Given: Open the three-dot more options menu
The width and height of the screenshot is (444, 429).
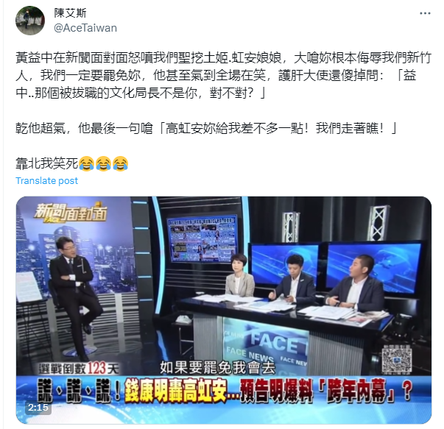Looking at the screenshot, I should tap(425, 13).
